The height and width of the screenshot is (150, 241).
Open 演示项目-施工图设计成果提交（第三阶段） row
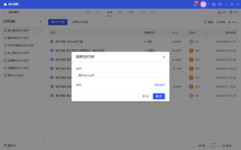click(x=143, y=50)
